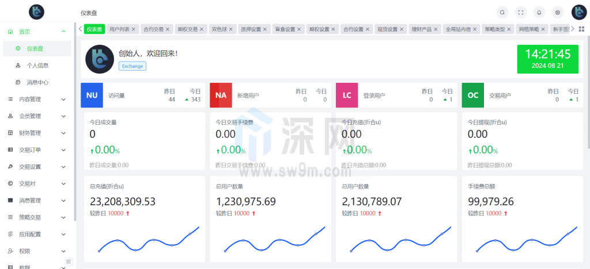Toggle fullscreen mode icon
The height and width of the screenshot is (269, 590).
[521, 12]
